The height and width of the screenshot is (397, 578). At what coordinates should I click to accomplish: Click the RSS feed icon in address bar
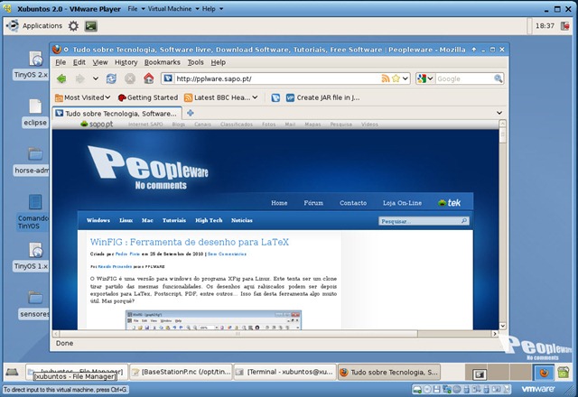click(386, 78)
